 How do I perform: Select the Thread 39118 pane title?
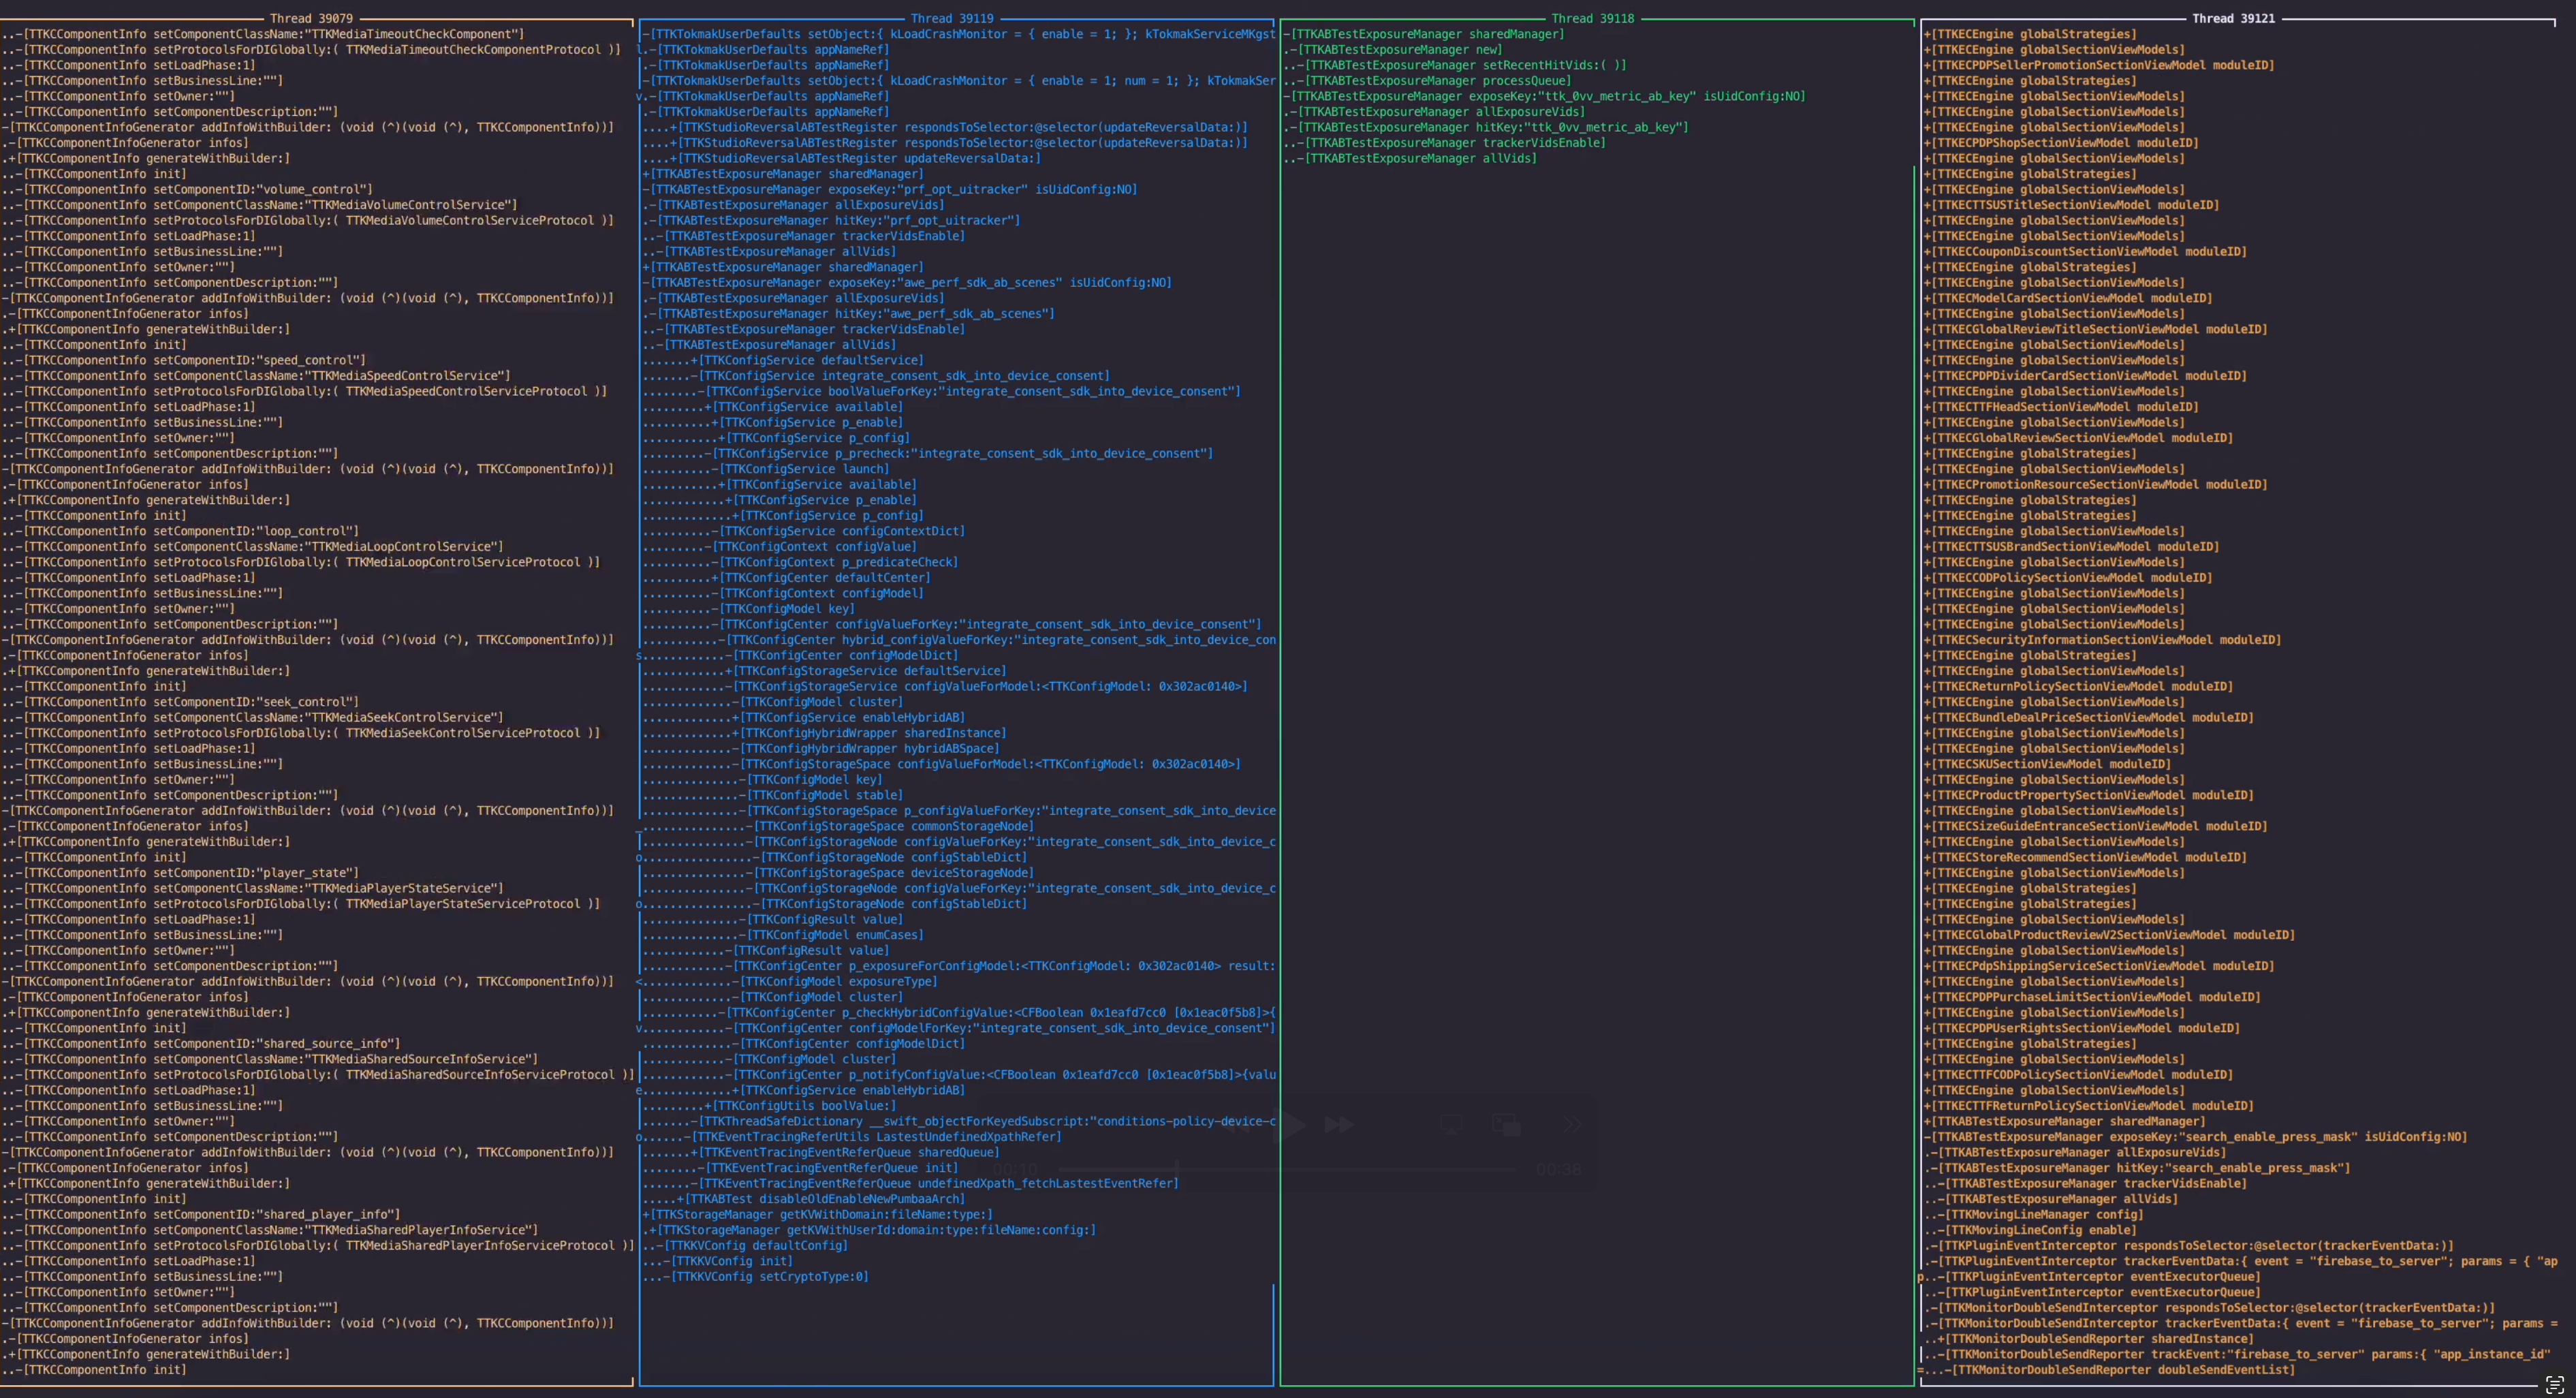(x=1592, y=18)
